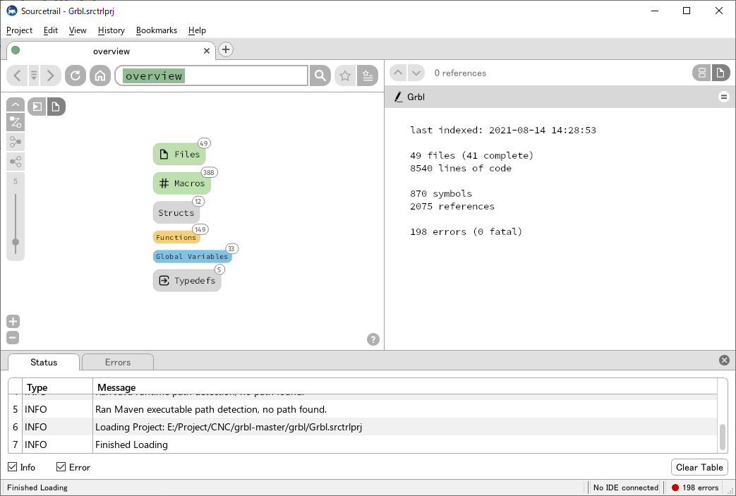The image size is (736, 496).
Task: Click the magnifier search button
Action: pyautogui.click(x=320, y=75)
